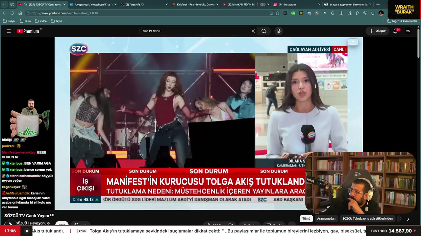Open the red and blue circle extension
This screenshot has width=421, height=236.
pyautogui.click(x=325, y=13)
